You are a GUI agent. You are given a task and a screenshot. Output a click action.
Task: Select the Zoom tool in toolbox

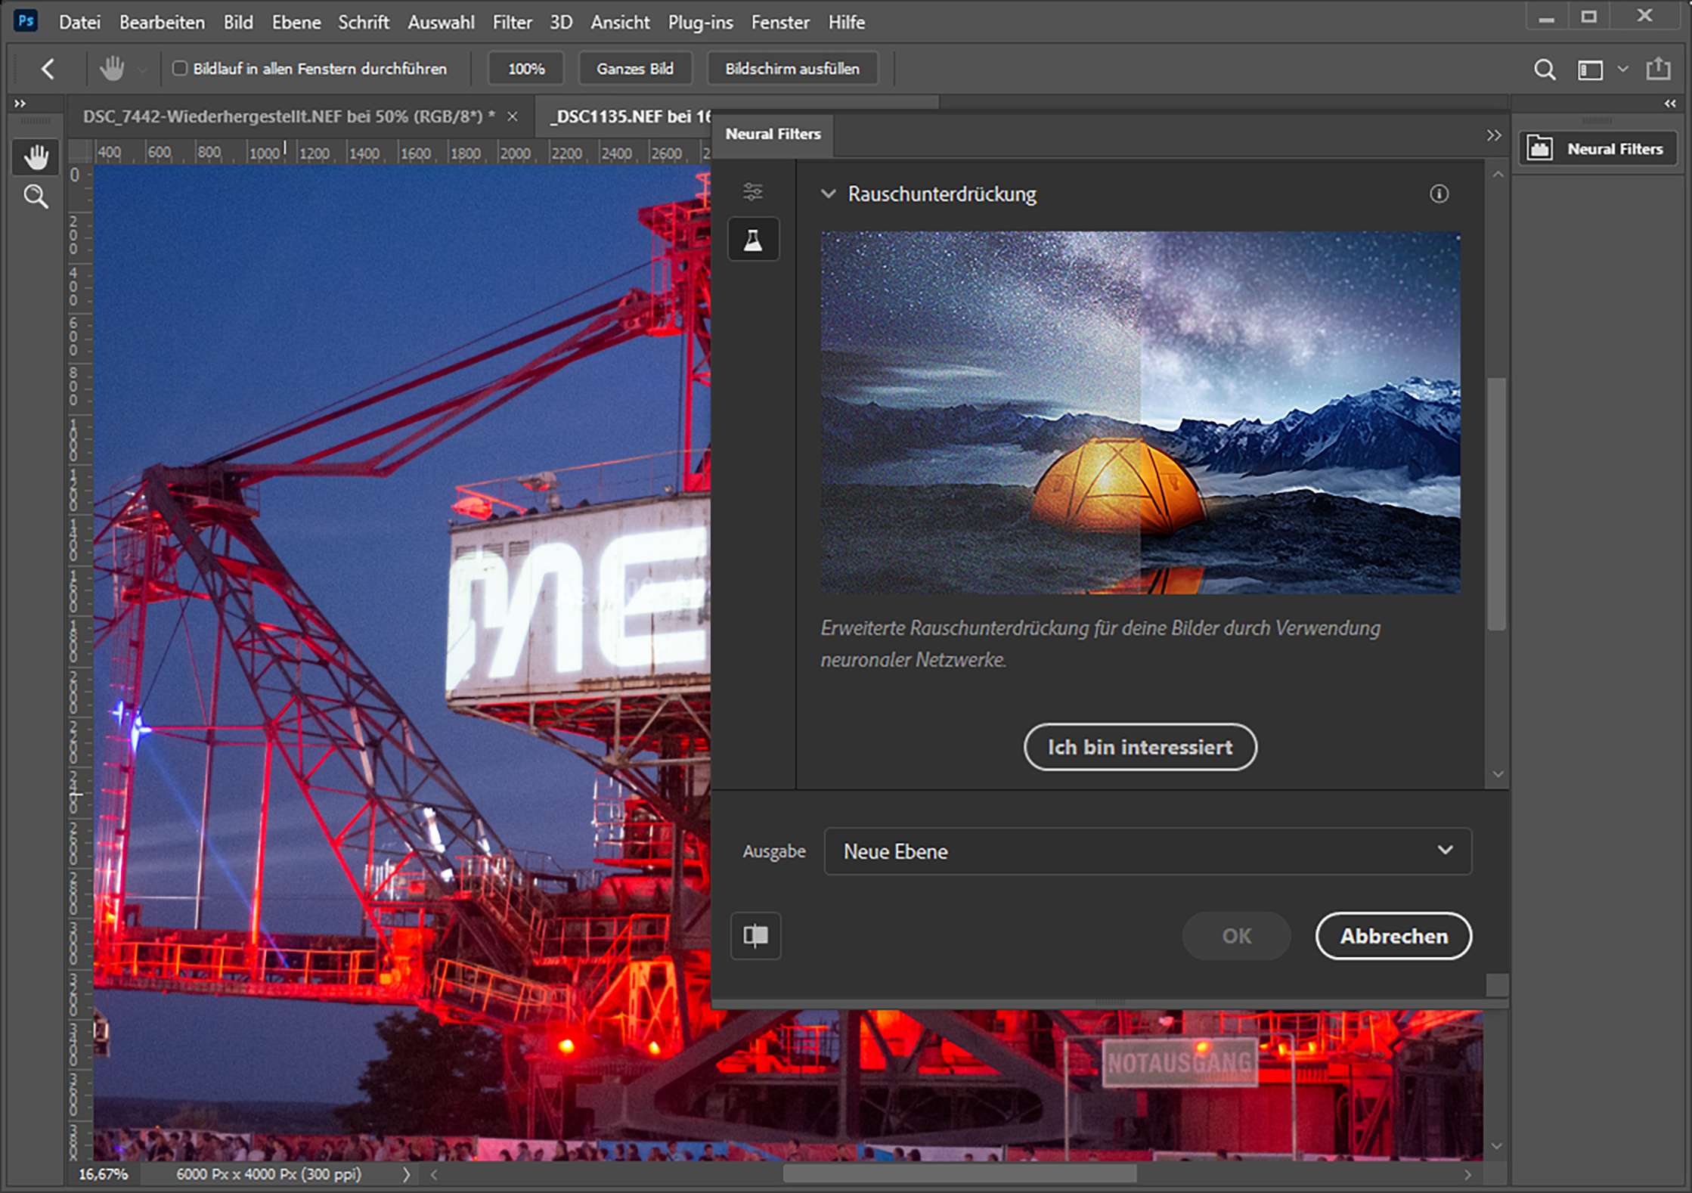coord(36,197)
